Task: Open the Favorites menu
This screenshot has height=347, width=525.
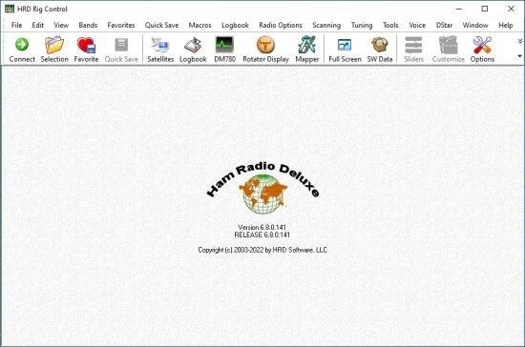Action: pos(121,25)
